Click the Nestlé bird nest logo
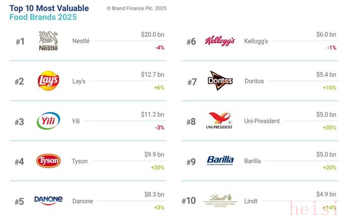The width and height of the screenshot is (345, 220). coord(48,41)
